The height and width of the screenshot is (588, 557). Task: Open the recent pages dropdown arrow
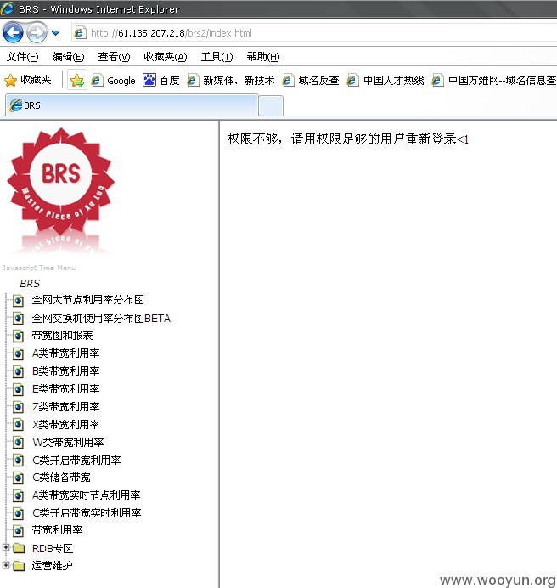point(56,33)
